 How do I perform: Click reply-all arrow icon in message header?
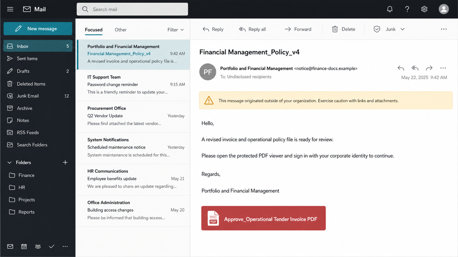[415, 68]
